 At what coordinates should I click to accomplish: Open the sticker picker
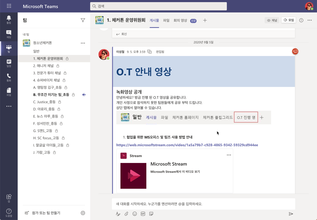[x=151, y=214]
